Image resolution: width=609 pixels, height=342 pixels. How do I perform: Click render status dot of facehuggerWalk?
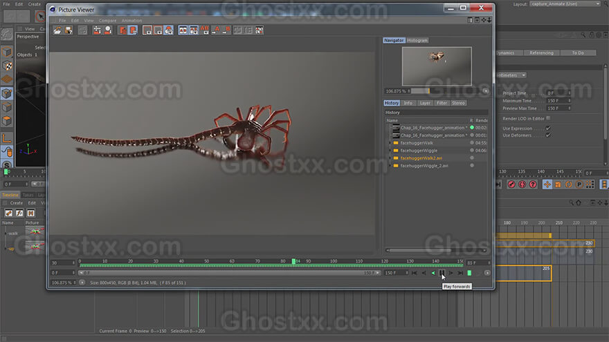coord(472,143)
